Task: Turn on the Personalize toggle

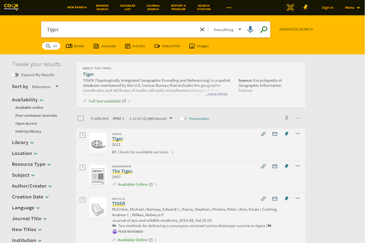Action: click(184, 118)
